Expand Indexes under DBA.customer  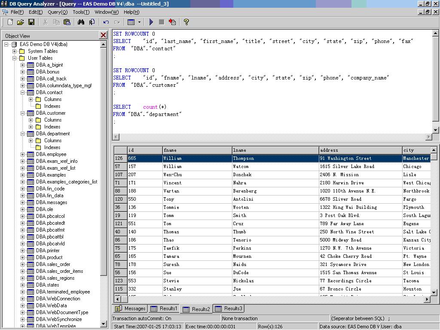click(x=31, y=127)
